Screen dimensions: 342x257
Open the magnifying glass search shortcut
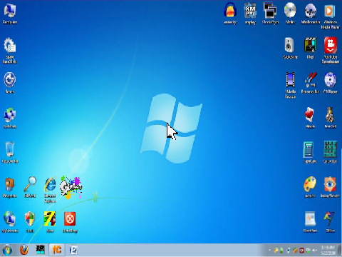(x=30, y=187)
